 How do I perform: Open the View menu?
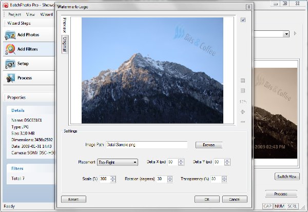tap(30, 14)
